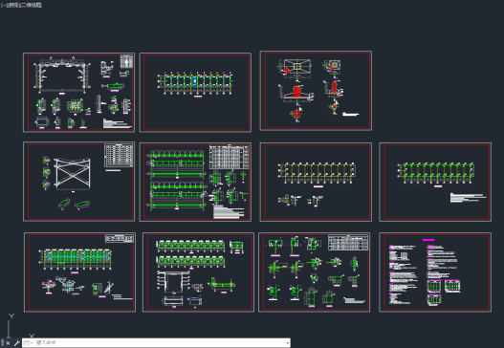Open the visual style control (二维线框) label
504x348 pixels.
33,5
